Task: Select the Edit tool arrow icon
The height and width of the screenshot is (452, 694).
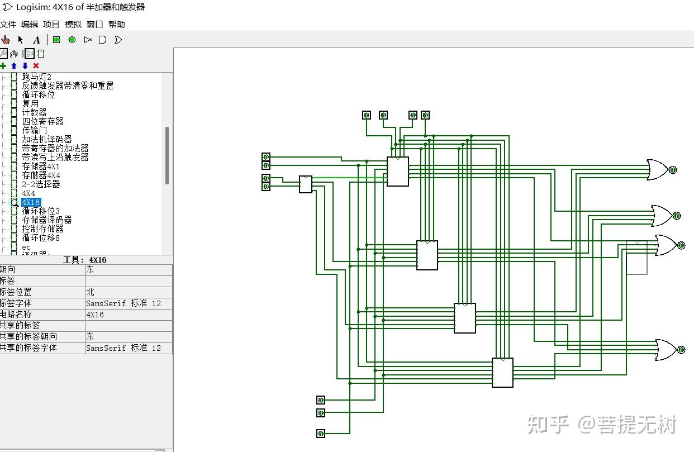Action: pos(21,39)
